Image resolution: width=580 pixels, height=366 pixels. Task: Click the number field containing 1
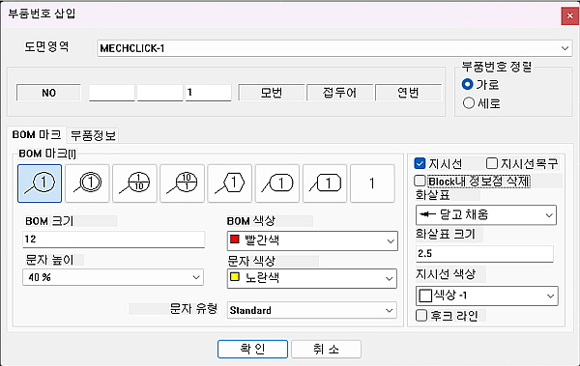[208, 93]
